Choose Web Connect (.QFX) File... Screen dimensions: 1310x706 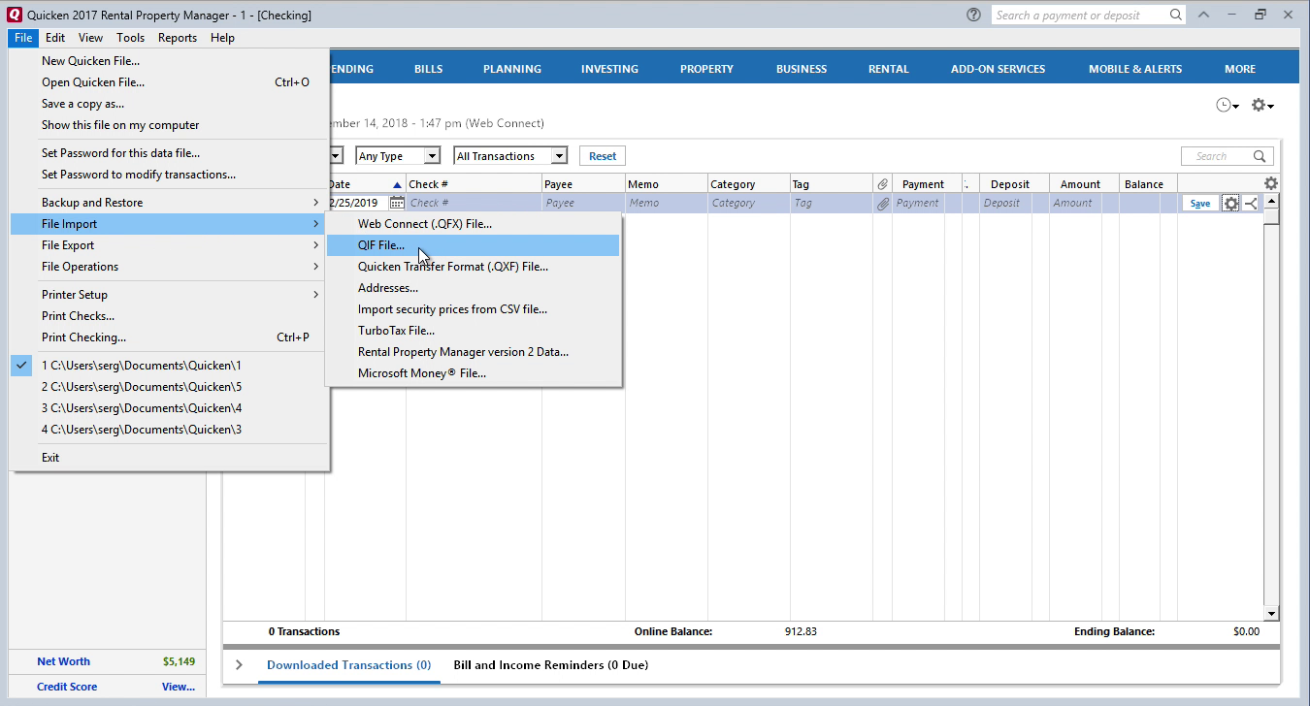[x=474, y=224]
